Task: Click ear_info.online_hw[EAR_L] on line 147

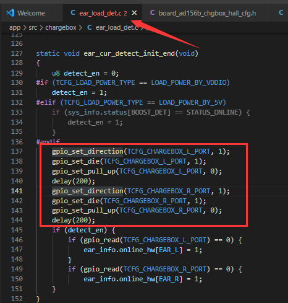Action: click(133, 250)
